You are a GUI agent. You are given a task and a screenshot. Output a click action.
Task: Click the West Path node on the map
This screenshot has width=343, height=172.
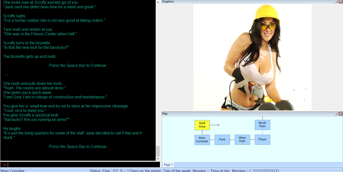click(242, 139)
